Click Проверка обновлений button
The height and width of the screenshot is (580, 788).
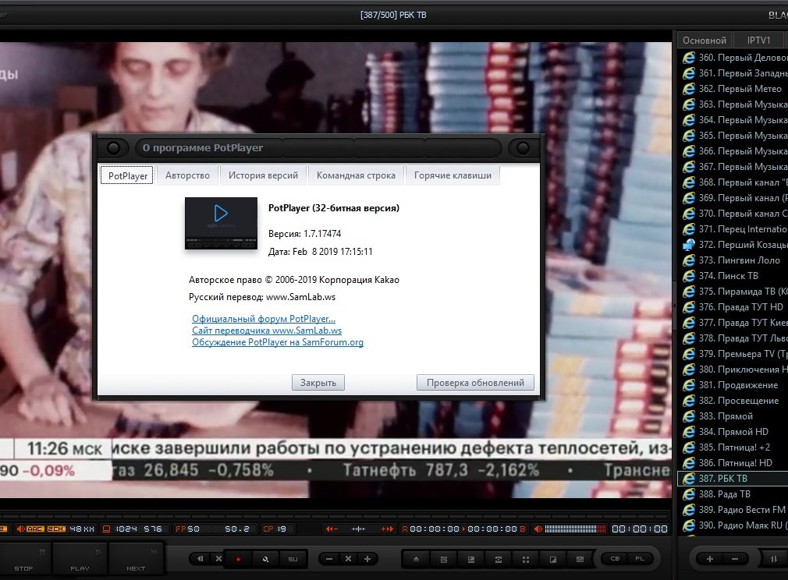[475, 383]
